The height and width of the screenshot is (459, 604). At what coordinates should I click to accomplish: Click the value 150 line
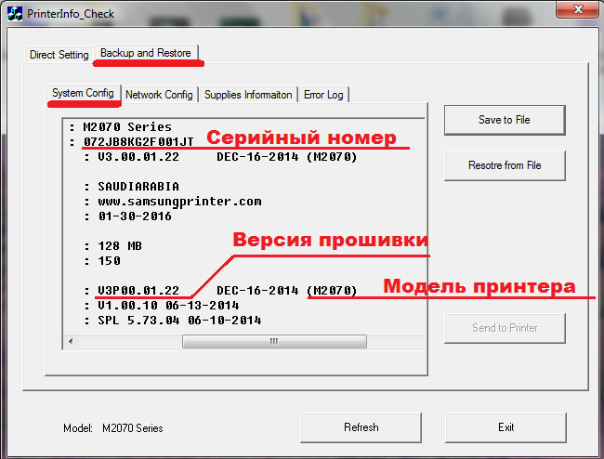pyautogui.click(x=109, y=261)
